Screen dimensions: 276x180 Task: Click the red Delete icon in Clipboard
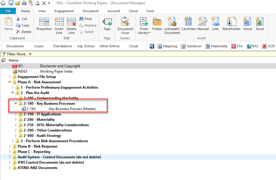tap(18, 32)
